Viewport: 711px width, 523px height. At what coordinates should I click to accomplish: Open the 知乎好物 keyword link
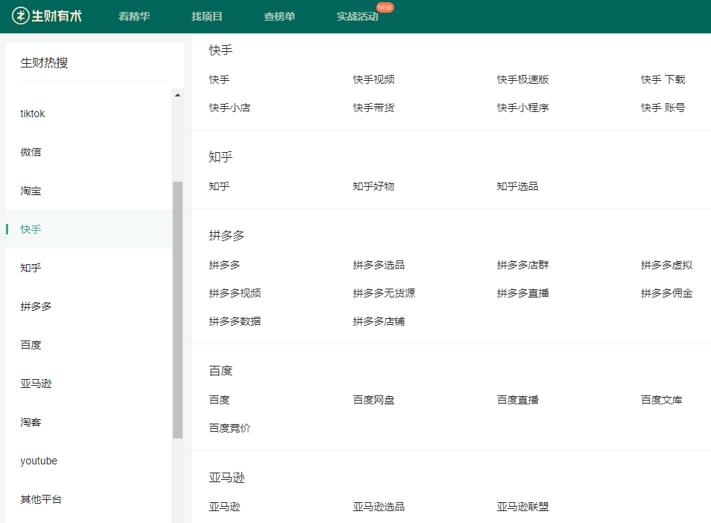click(373, 186)
